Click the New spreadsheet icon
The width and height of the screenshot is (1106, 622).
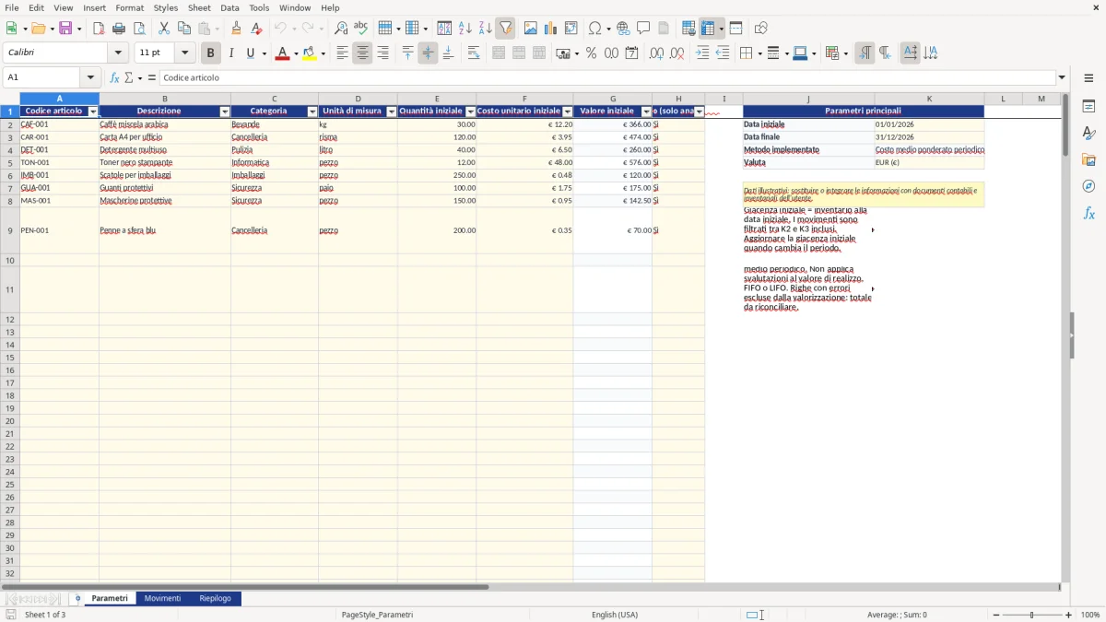click(11, 29)
